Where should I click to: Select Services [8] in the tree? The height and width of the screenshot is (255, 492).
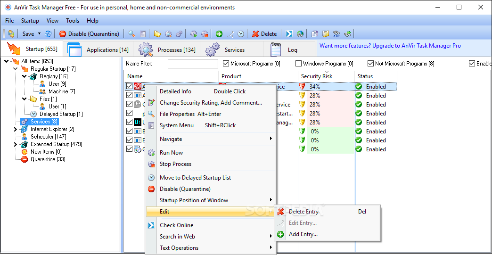pos(44,122)
